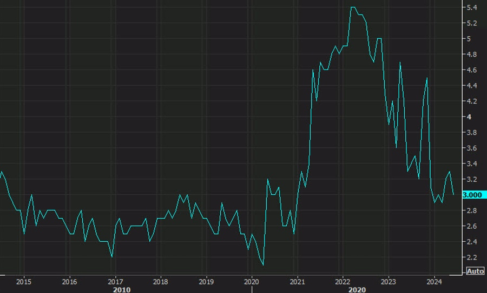Click the 3.4 value on y-axis

[x=472, y=163]
